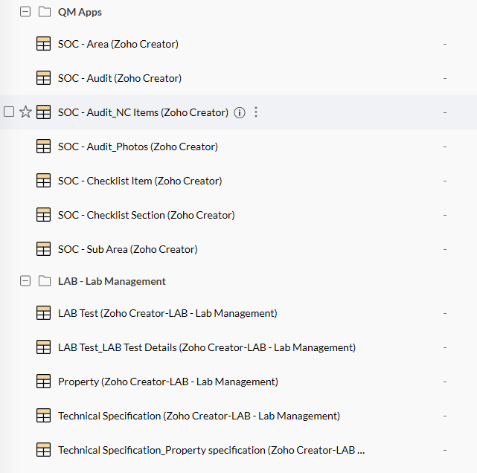Screen dimensions: 477x473
Task: Click the LAB - Lab Management folder icon
Action: [45, 281]
